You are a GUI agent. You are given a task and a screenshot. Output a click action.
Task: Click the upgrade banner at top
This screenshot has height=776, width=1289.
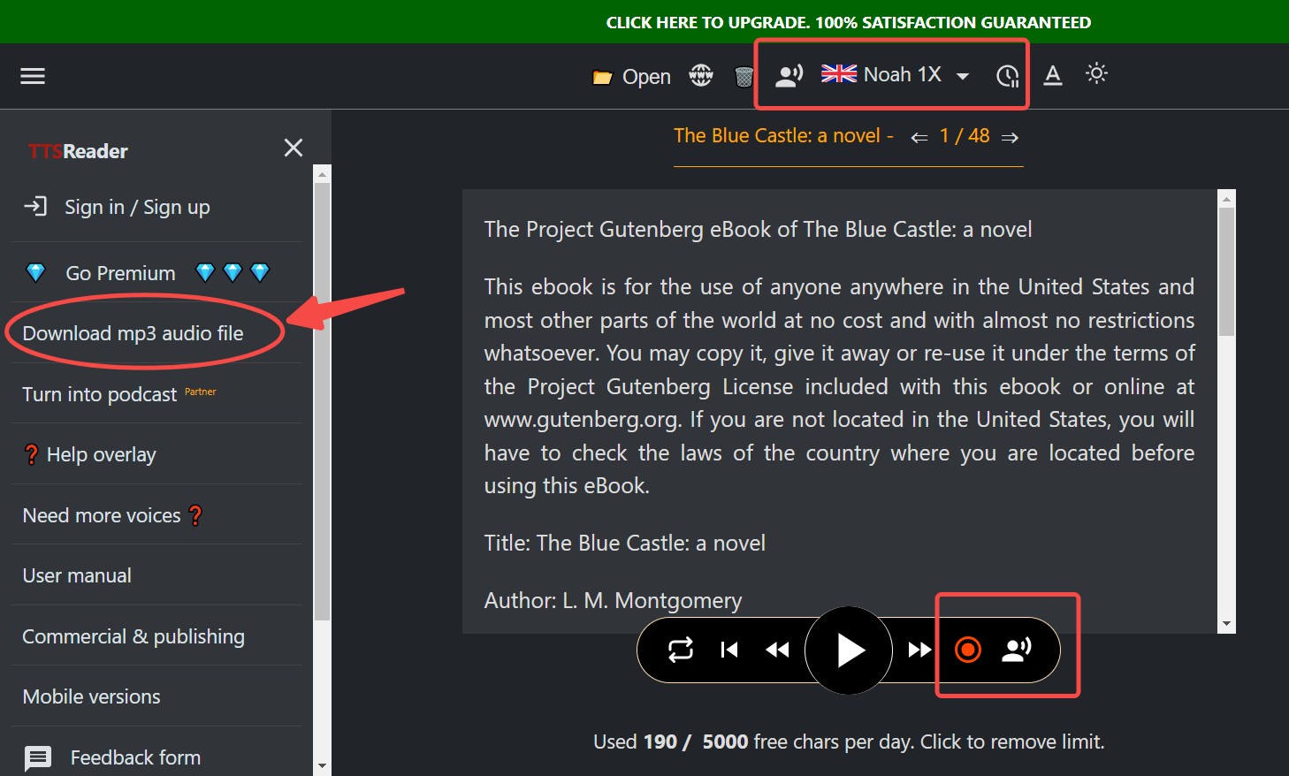[x=848, y=22]
